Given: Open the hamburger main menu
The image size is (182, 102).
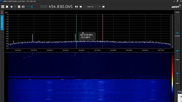Looking at the screenshot, I should click(x=3, y=7).
